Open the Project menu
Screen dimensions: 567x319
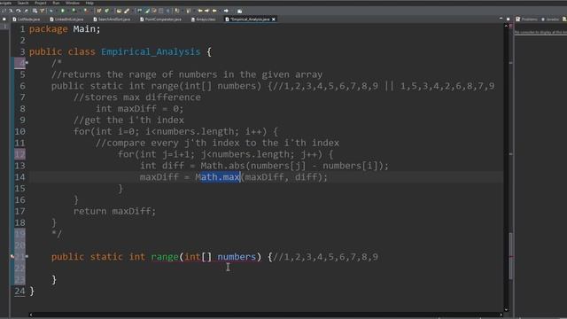[x=41, y=3]
